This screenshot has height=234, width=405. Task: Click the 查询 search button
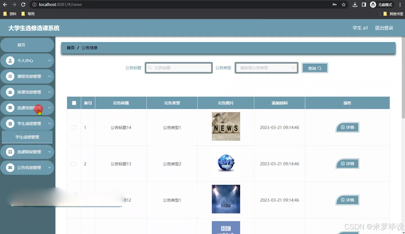click(315, 68)
